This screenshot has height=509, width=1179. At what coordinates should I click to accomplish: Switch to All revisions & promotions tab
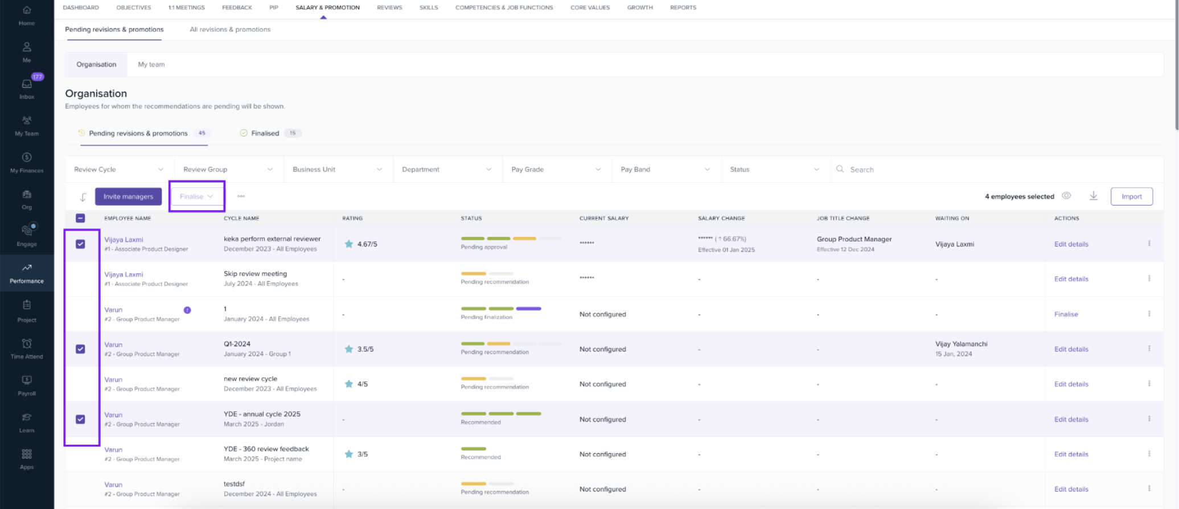coord(230,30)
